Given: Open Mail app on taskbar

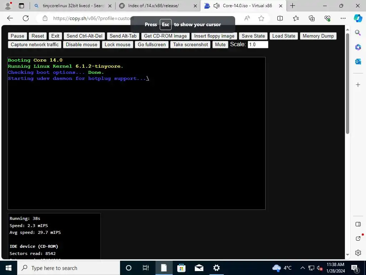Looking at the screenshot, I should [x=199, y=268].
